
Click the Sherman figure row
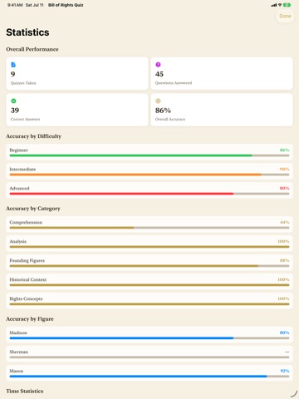149,354
